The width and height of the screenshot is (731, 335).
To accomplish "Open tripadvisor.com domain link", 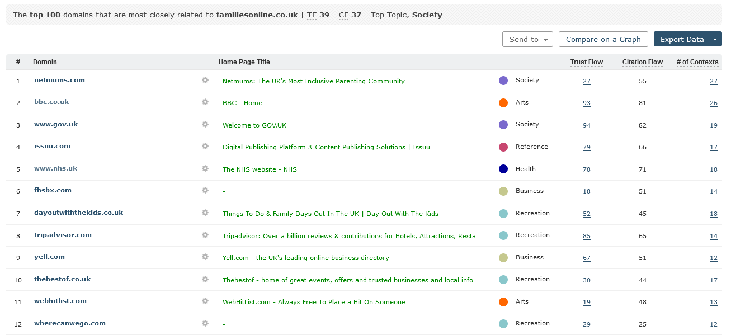I will [63, 235].
